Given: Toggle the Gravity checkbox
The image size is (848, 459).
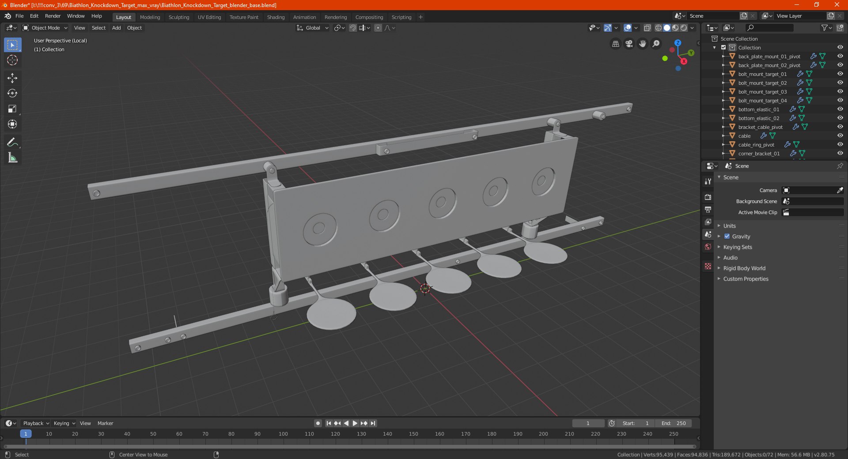Looking at the screenshot, I should click(727, 237).
